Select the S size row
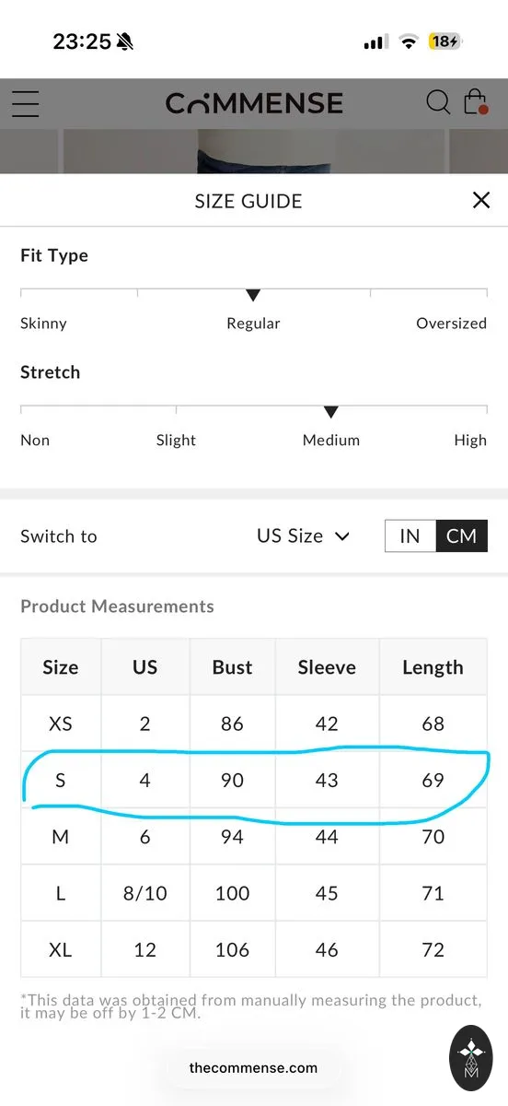This screenshot has height=1106, width=508. [254, 781]
